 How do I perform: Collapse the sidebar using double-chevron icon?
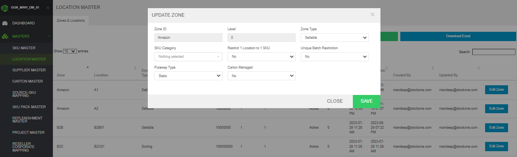click(48, 8)
